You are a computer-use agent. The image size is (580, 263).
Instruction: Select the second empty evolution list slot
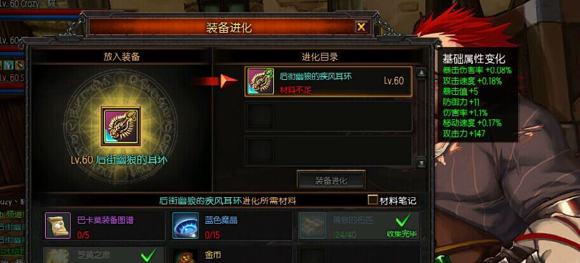(329, 116)
